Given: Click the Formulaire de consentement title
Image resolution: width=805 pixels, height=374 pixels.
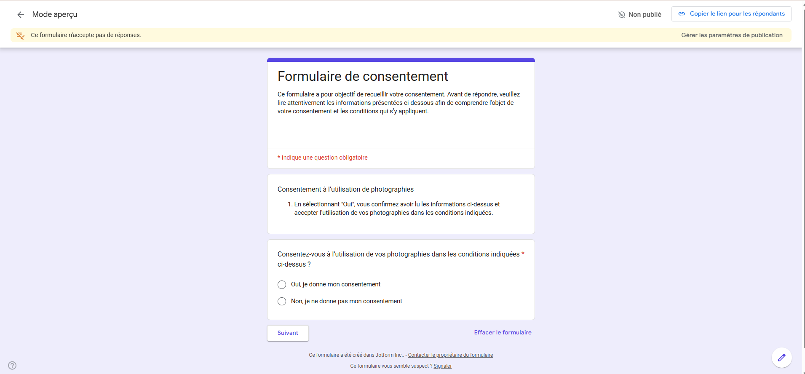Looking at the screenshot, I should 363,76.
